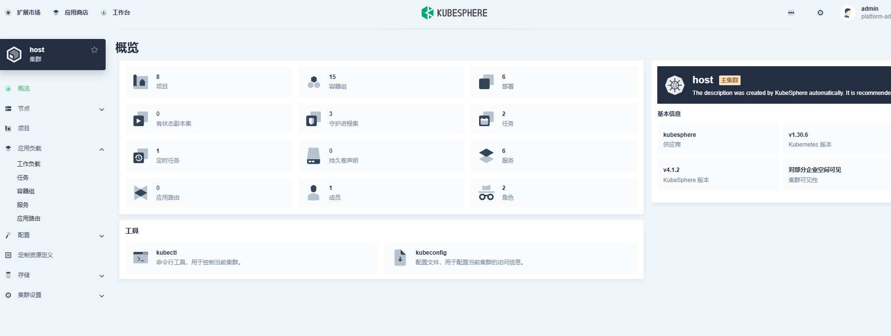The image size is (891, 336).
Task: Open 应用路由 ingress submenu item
Action: pyautogui.click(x=29, y=219)
